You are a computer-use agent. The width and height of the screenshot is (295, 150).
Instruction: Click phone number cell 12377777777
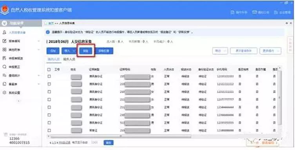click(225, 99)
